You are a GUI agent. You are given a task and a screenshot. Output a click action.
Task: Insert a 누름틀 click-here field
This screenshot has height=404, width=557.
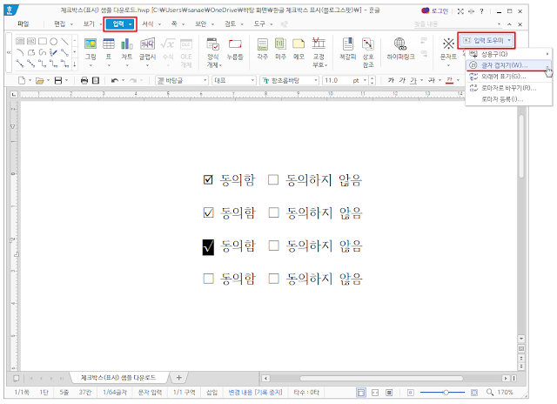click(235, 44)
